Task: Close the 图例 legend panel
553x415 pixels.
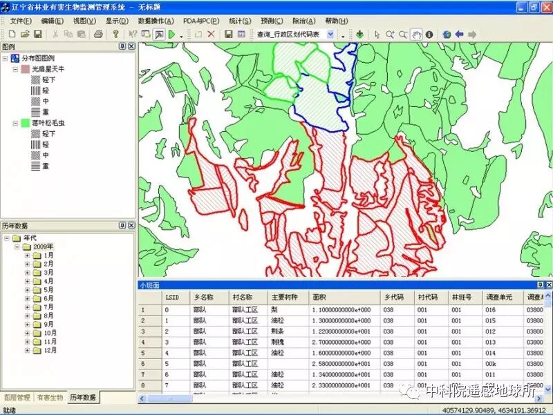Action: 131,46
